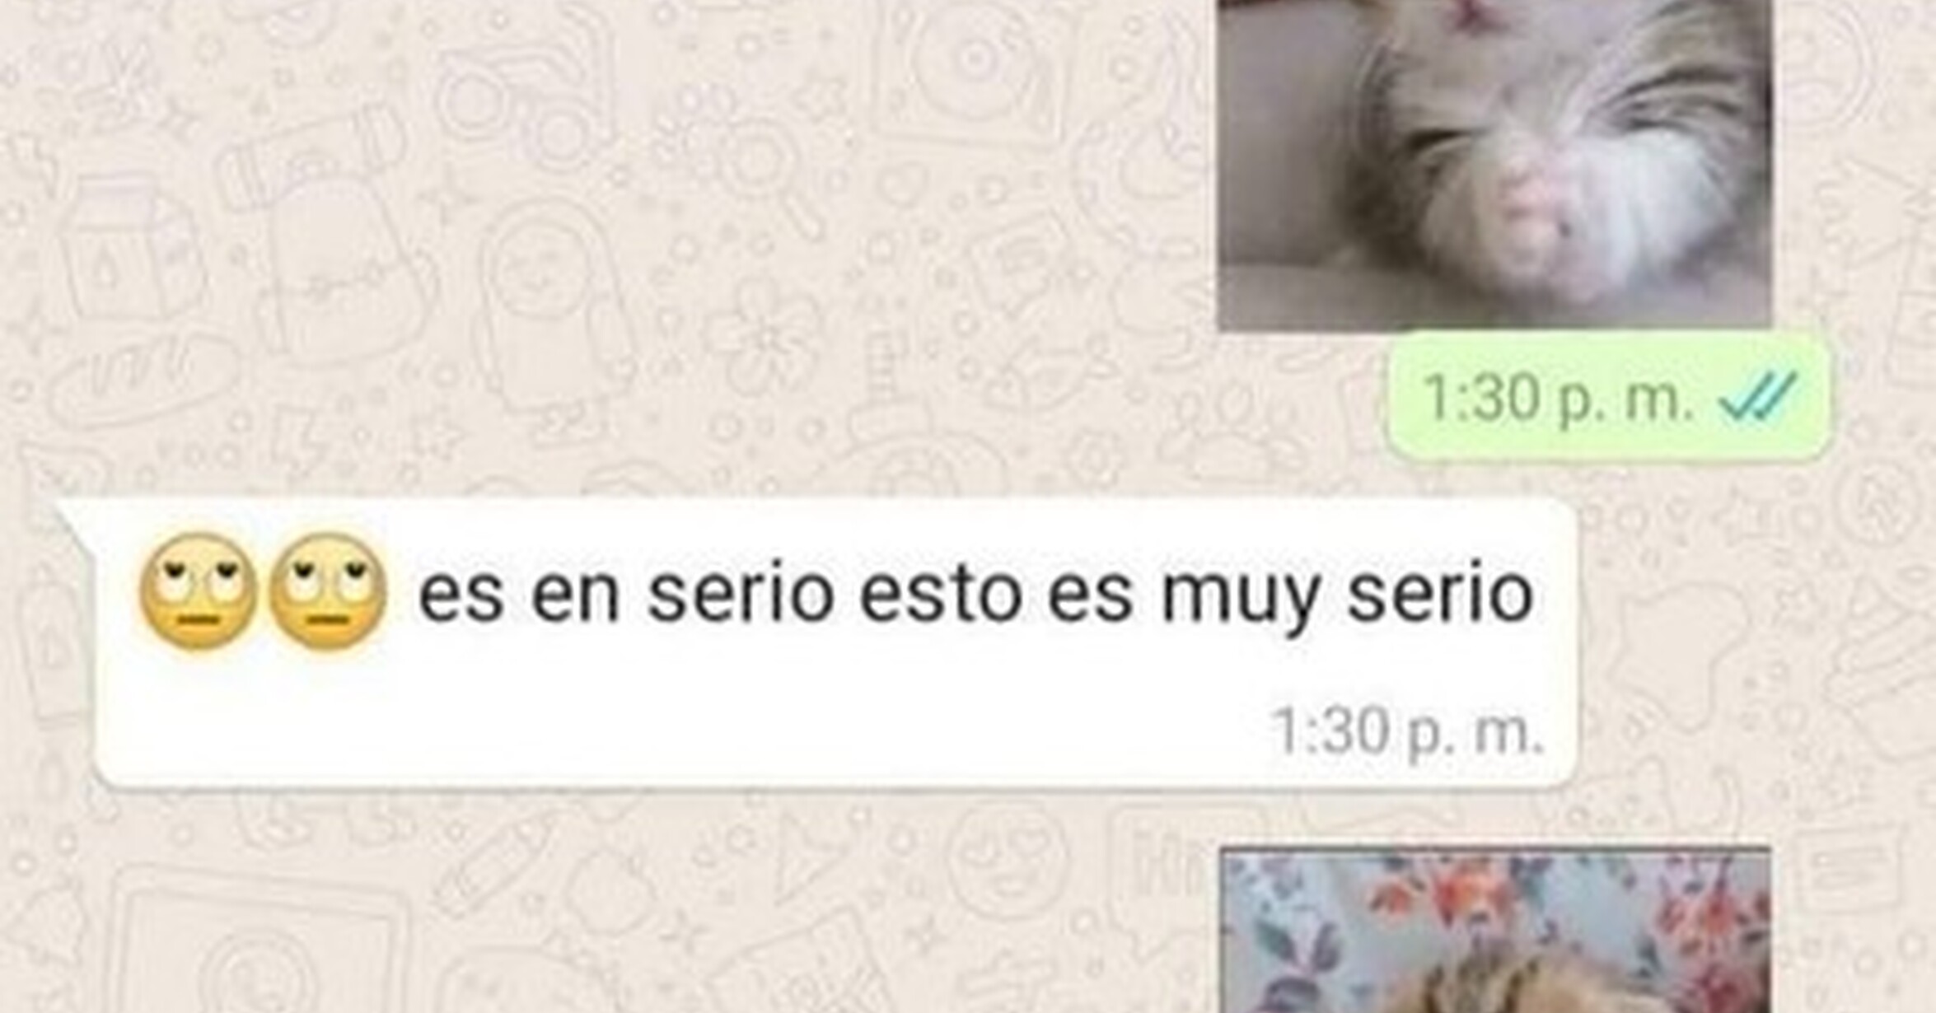Click the first eye-rolling emoji
This screenshot has width=1936, height=1013.
198,591
